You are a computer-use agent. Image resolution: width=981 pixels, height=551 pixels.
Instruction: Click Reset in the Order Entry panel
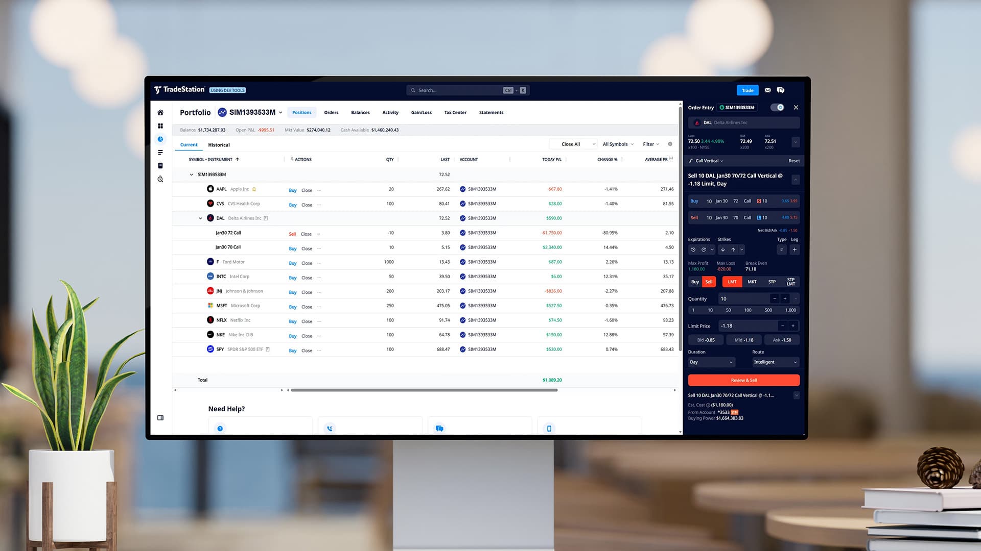click(794, 161)
